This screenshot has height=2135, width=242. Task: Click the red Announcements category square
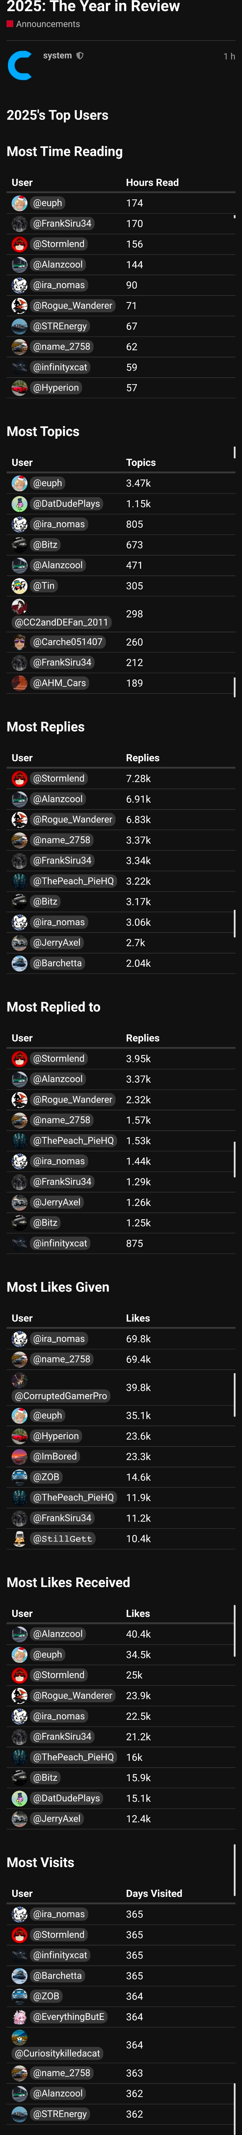(10, 24)
